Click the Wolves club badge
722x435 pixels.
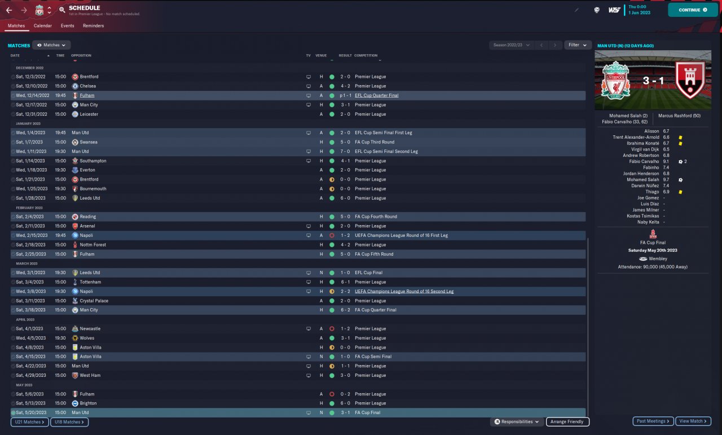pos(75,338)
